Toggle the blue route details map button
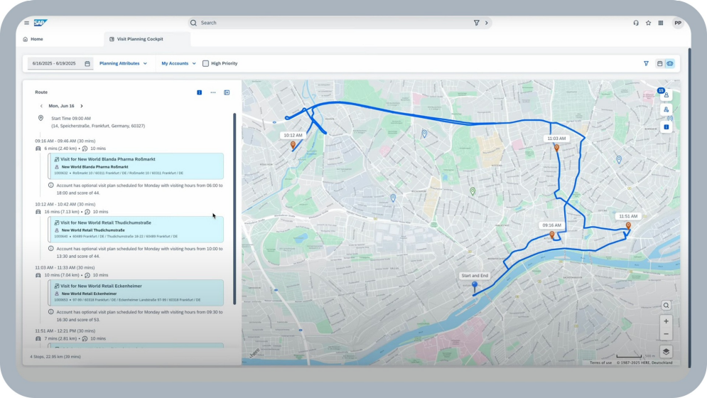The image size is (707, 398). click(x=666, y=127)
